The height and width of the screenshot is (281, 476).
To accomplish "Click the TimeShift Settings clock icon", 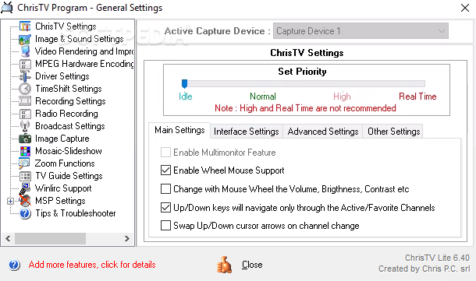I will coord(25,89).
